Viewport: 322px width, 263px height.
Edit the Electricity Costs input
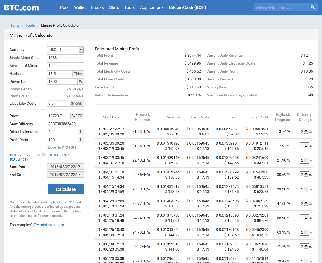(x=58, y=103)
